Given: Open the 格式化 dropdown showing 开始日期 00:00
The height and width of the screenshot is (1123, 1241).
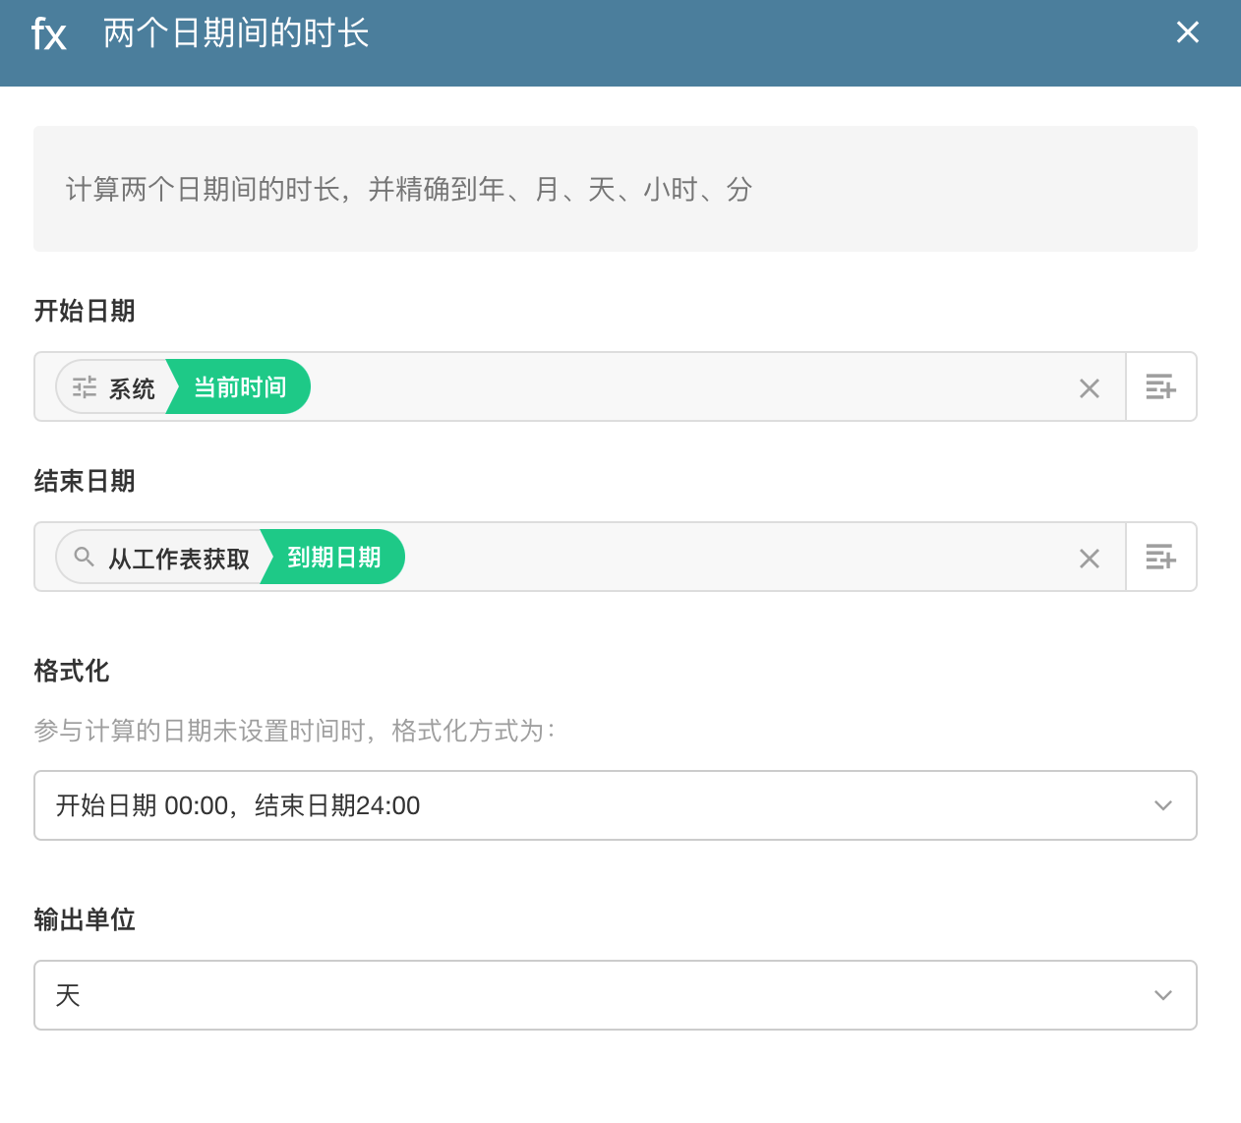Looking at the screenshot, I should [x=590, y=805].
